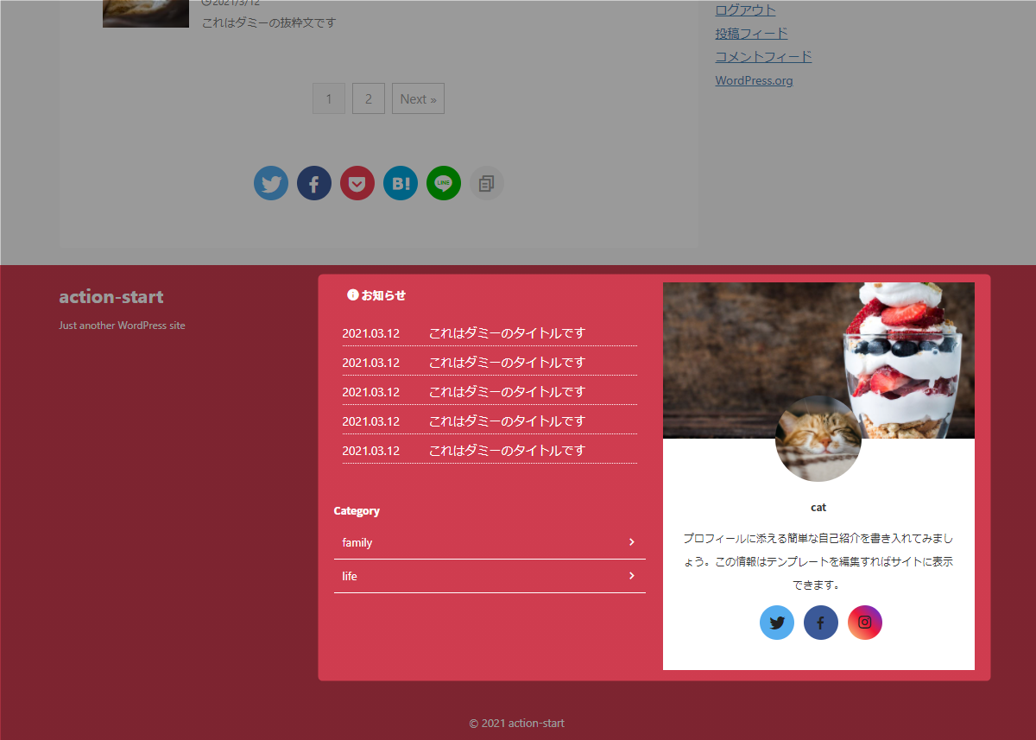This screenshot has width=1036, height=740.
Task: Copy the page URL with the gray copy icon
Action: [487, 183]
